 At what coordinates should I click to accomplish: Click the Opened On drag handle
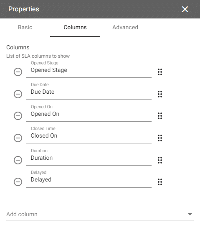160,116
